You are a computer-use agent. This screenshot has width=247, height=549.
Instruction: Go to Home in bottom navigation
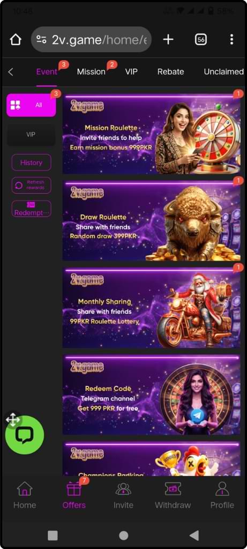(25, 495)
